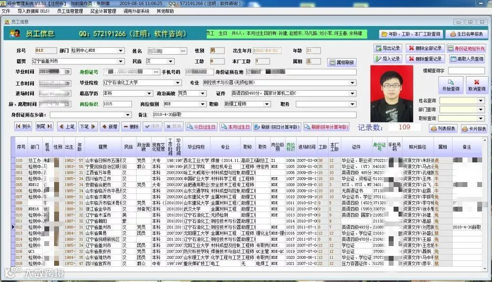Viewport: 492px width, 282px height.
Task: Expand the 身份证所在乡镇 dropdown
Action: pos(128,115)
